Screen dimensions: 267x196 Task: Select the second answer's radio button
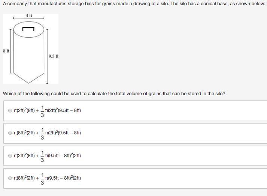pos(10,133)
